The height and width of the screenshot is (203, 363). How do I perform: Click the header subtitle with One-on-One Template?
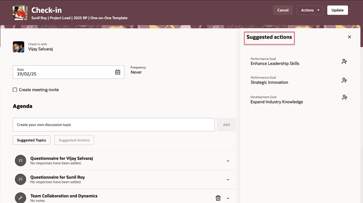[x=79, y=18]
